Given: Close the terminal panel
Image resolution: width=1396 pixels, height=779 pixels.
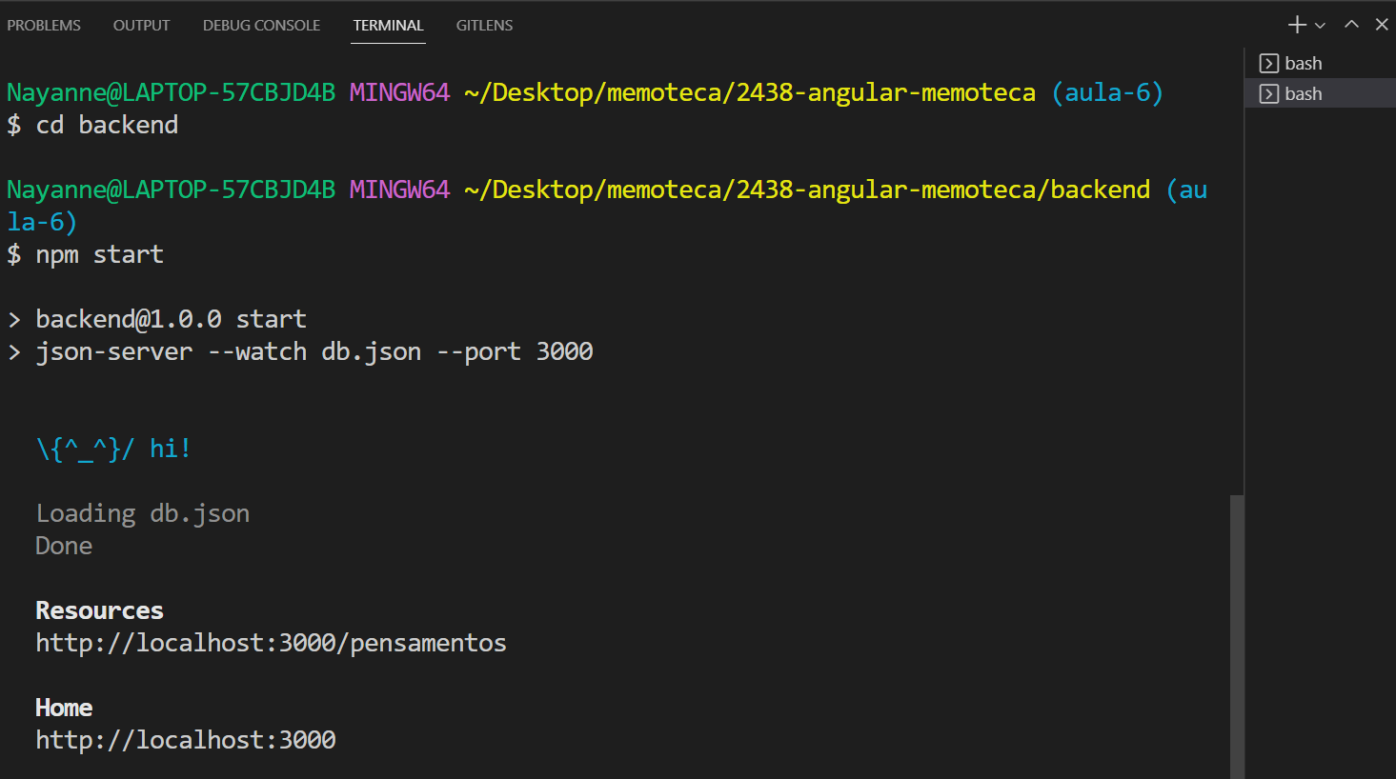Looking at the screenshot, I should tap(1382, 25).
